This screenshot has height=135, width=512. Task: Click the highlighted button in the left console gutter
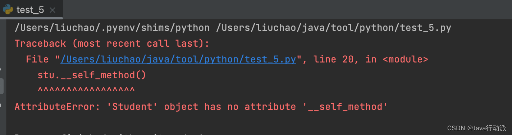pos(1,86)
